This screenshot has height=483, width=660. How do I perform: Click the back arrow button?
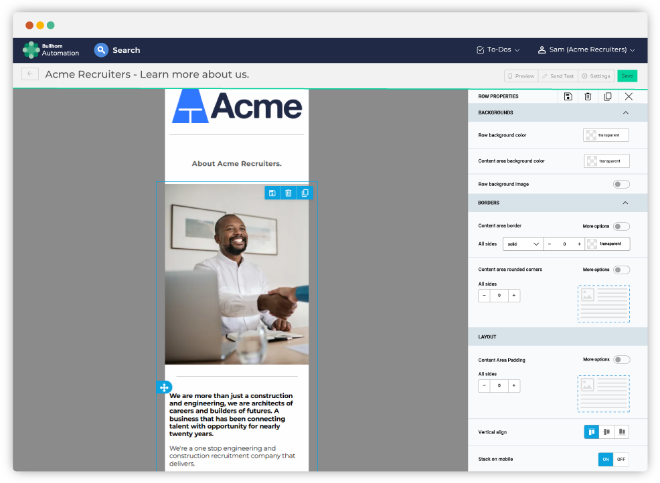[30, 74]
